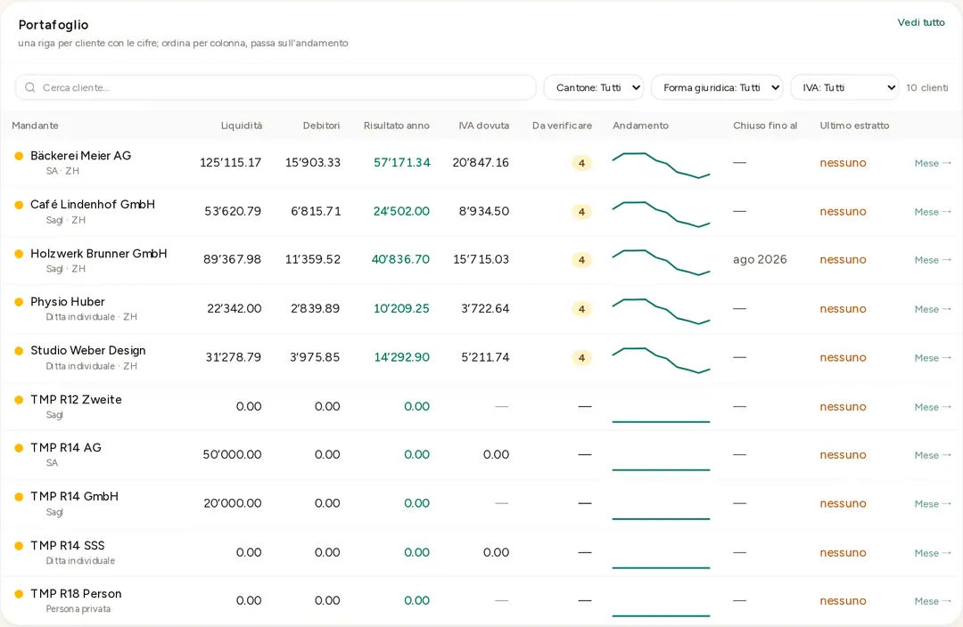Click "nessuno" in the TMP R12 Zweite row
Viewport: 963px width, 627px height.
843,407
